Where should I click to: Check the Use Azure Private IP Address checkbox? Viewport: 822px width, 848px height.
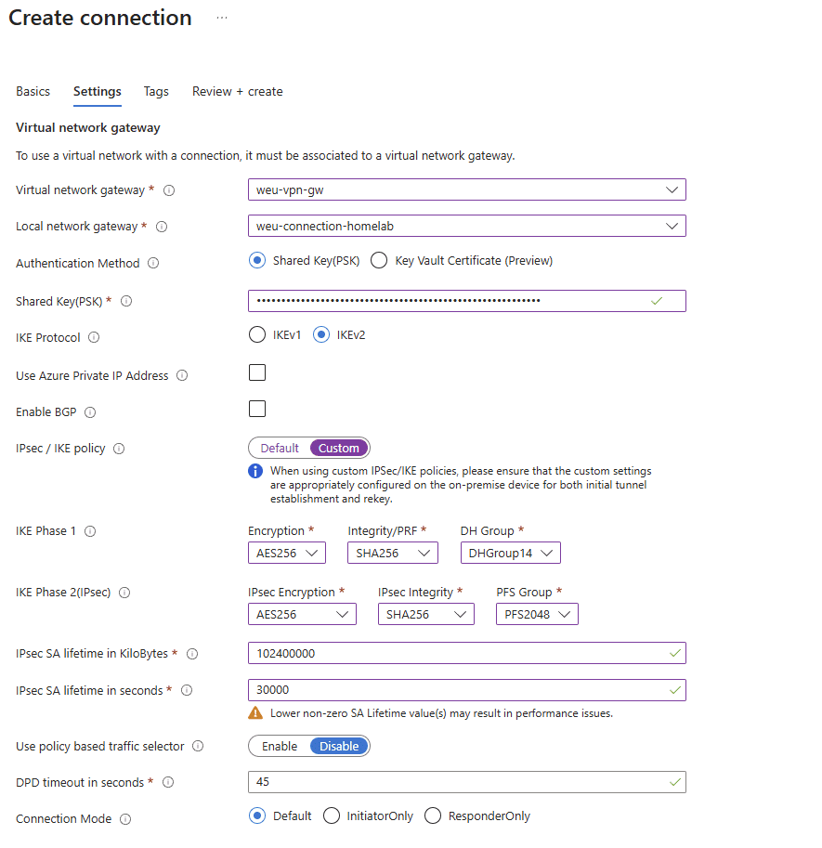[256, 372]
